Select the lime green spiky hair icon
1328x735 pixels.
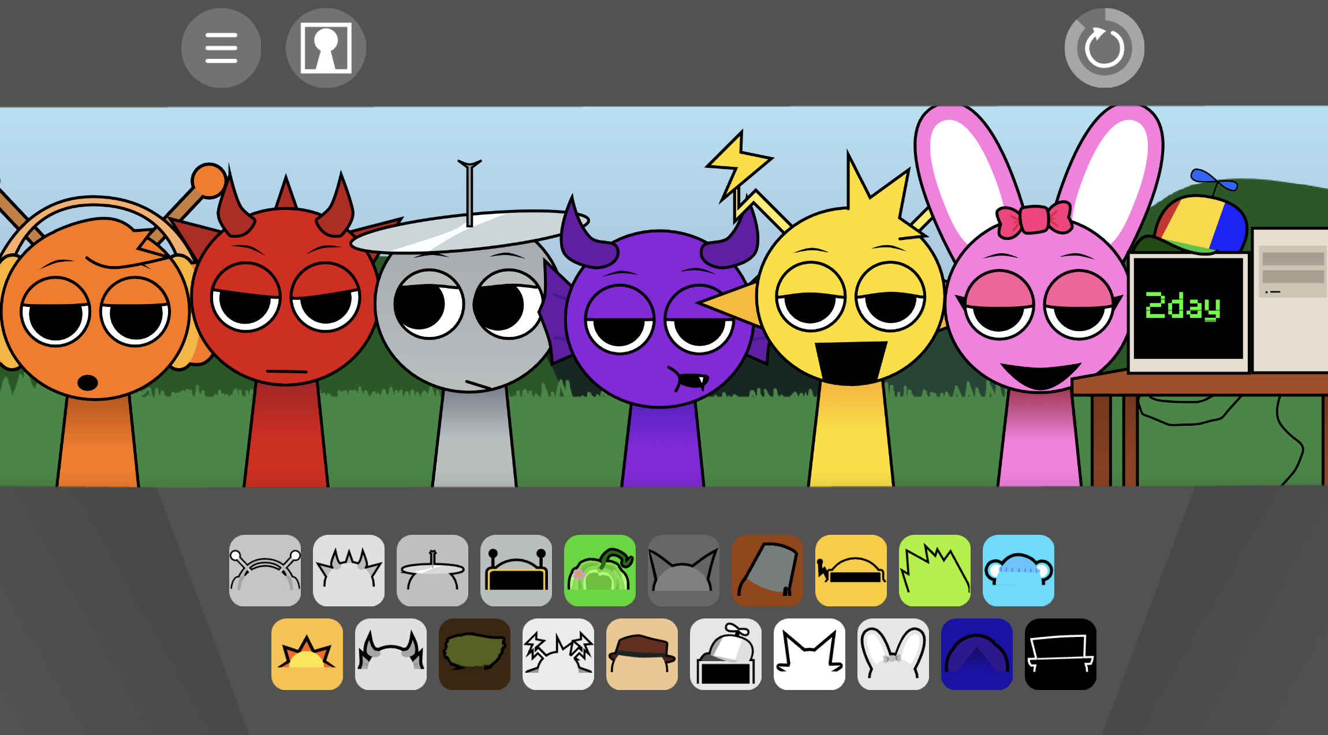click(x=935, y=571)
